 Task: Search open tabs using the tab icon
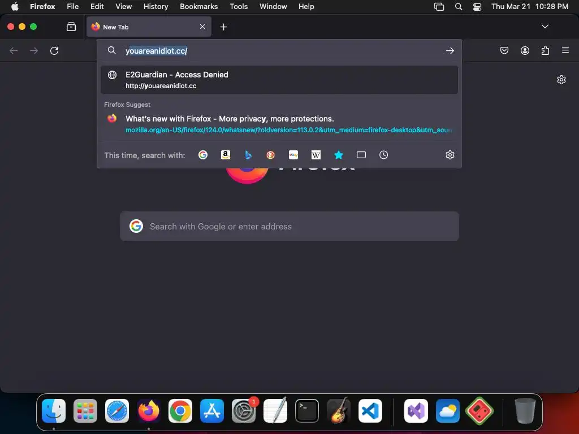coord(361,155)
